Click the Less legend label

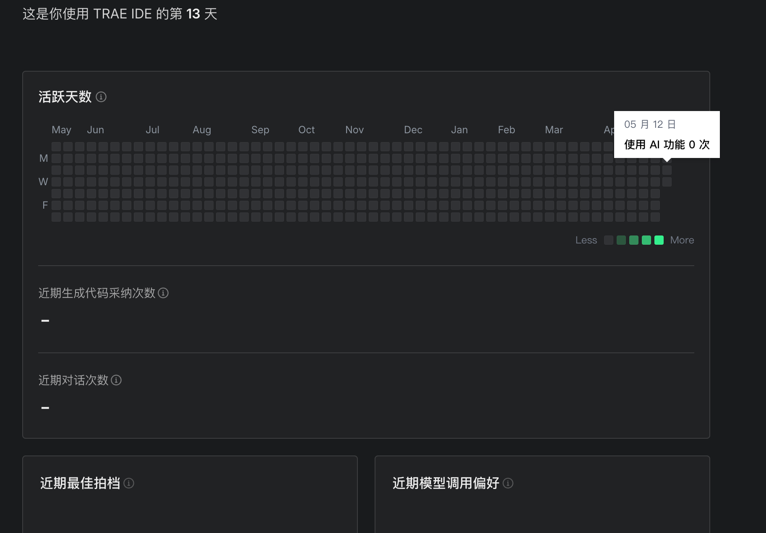(586, 240)
